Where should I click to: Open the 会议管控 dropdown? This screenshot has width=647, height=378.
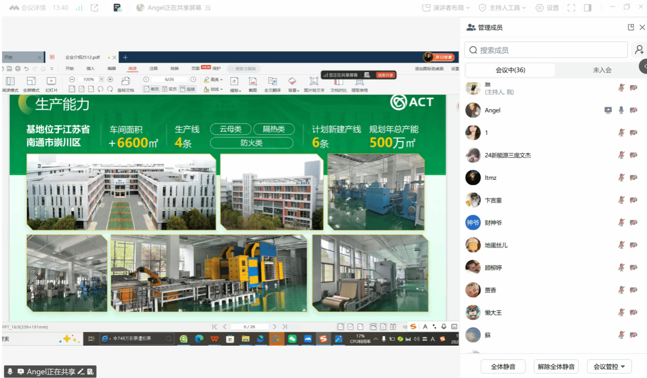click(x=609, y=367)
